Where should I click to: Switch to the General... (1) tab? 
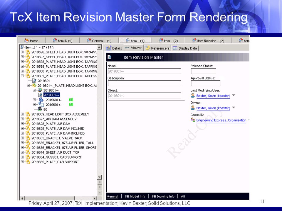[99, 41]
